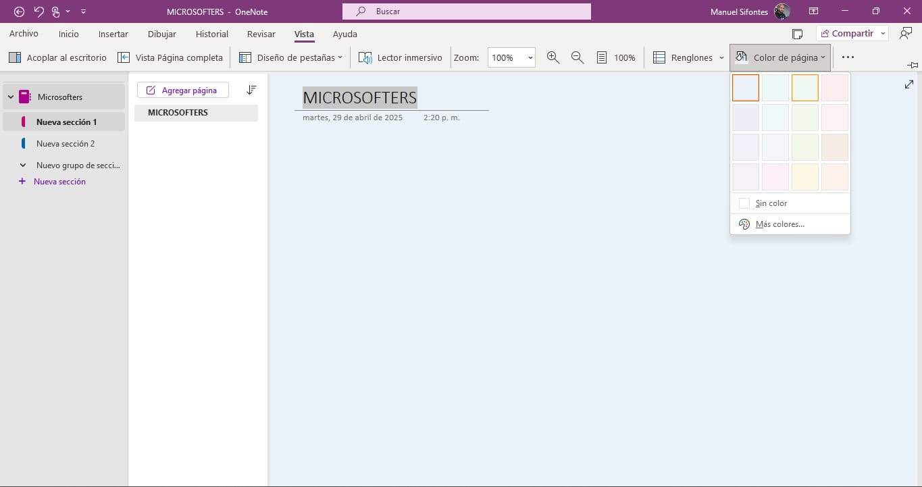Open the Zoom percentage dropdown
Image resolution: width=922 pixels, height=487 pixels.
pos(530,58)
